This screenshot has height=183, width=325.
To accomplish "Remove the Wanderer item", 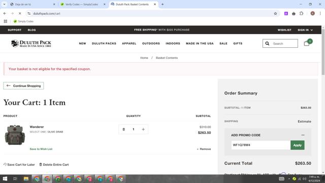I will pyautogui.click(x=204, y=149).
